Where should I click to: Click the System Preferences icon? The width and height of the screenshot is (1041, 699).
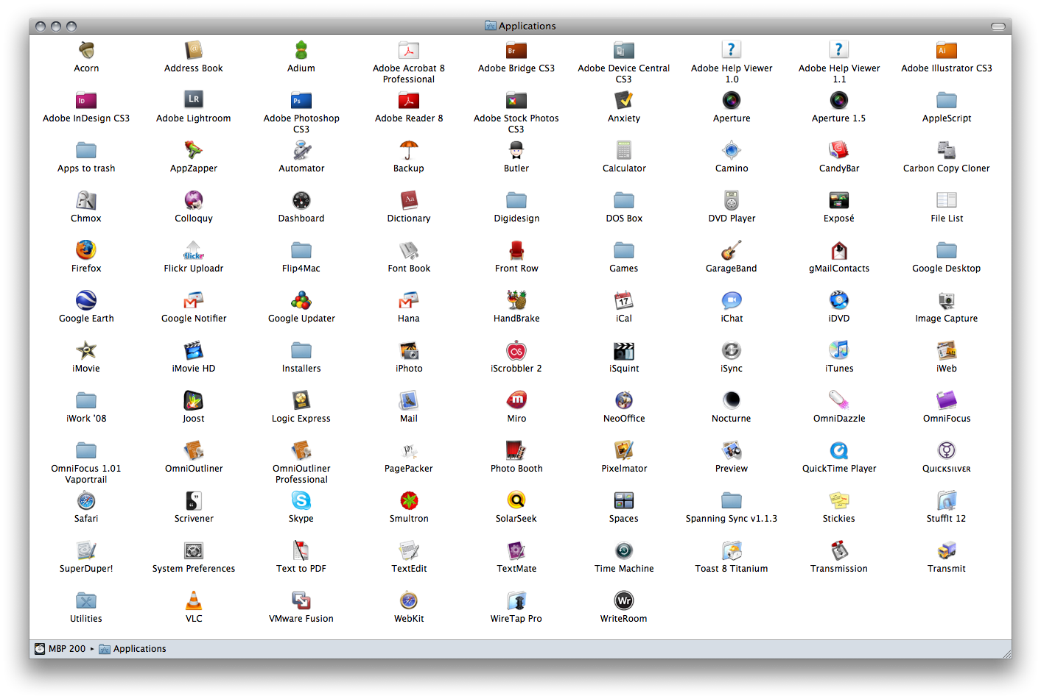194,550
